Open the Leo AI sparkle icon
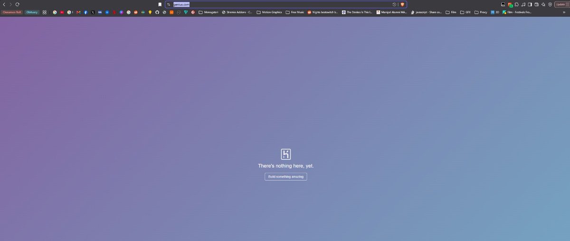570x241 pixels. (x=543, y=4)
